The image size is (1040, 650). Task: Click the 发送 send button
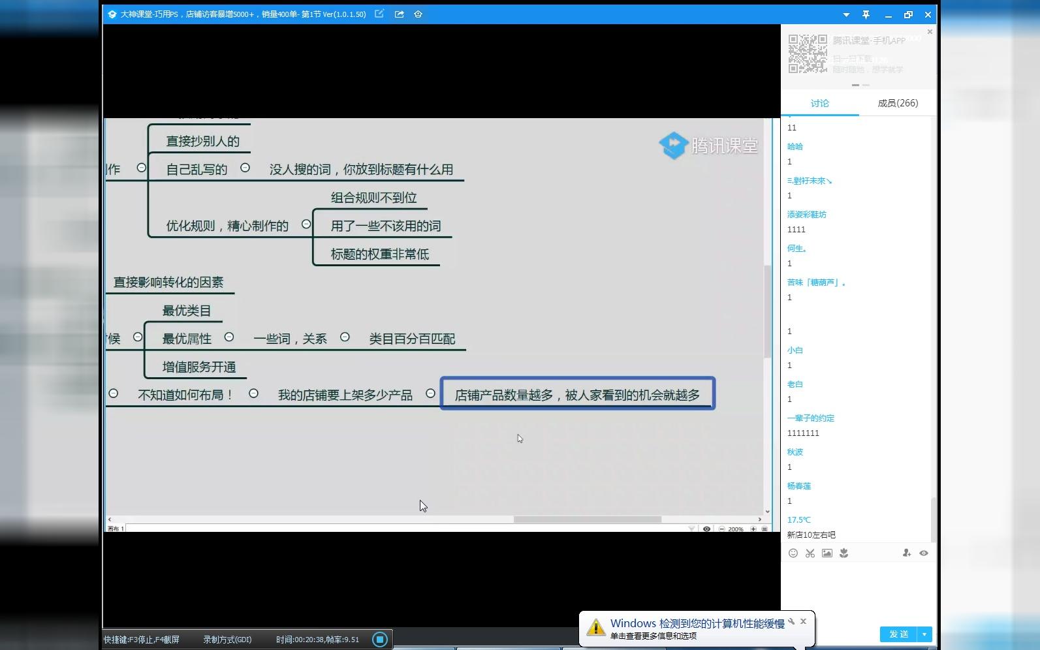tap(898, 634)
